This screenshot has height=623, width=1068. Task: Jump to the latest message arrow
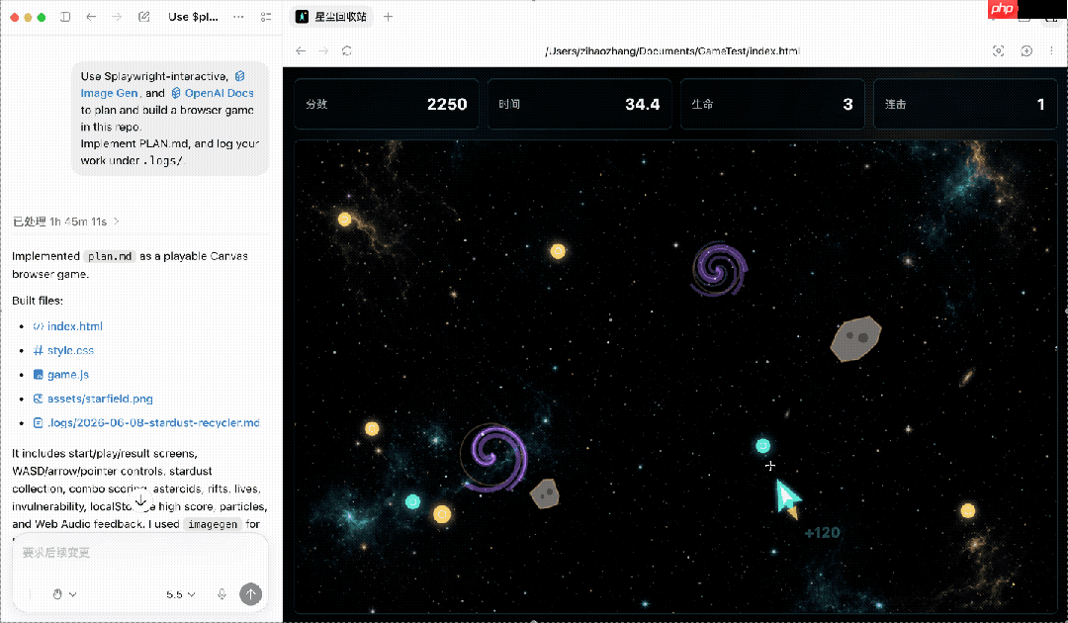pos(140,501)
